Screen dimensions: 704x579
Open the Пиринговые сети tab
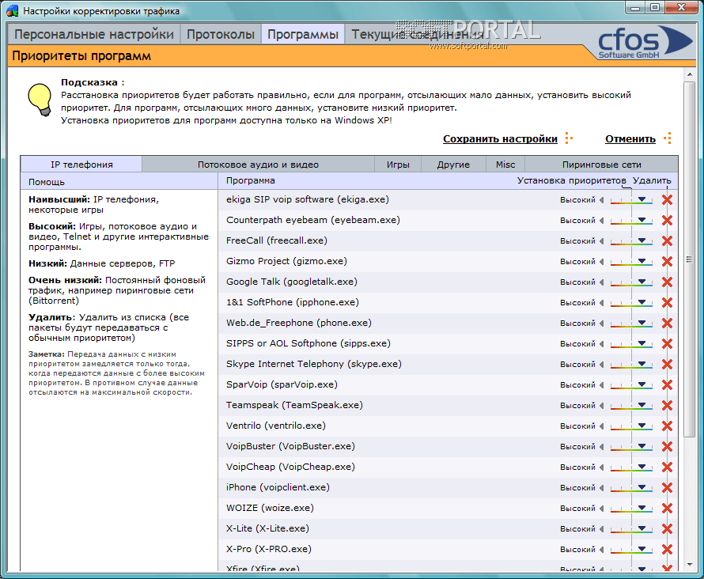pyautogui.click(x=602, y=165)
